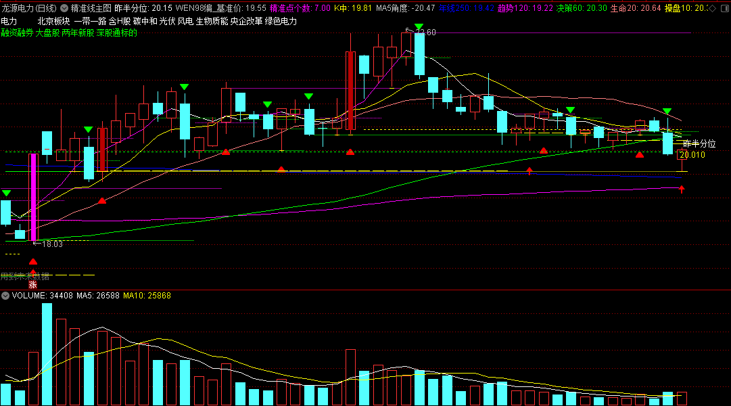
Task: Select the green 融资融券 tag
Action: click(x=18, y=32)
